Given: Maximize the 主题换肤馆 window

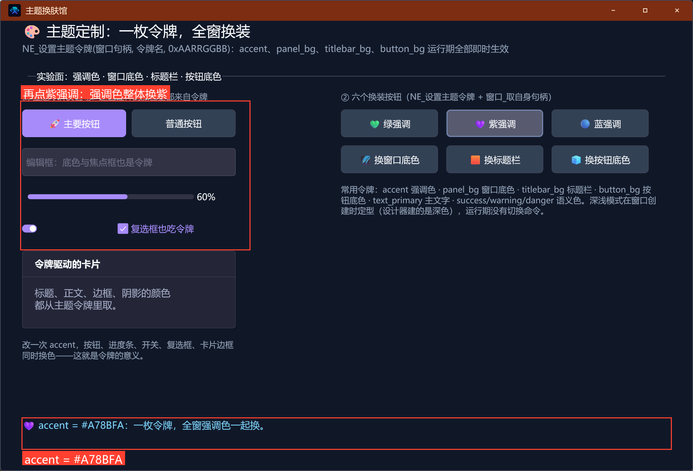Looking at the screenshot, I should 645,10.
